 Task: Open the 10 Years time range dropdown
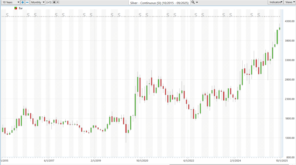pyautogui.click(x=10, y=2)
